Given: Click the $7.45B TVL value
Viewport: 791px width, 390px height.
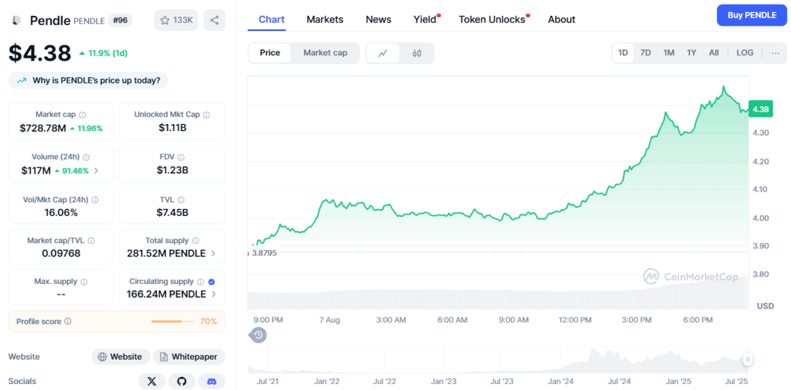Looking at the screenshot, I should pyautogui.click(x=172, y=212).
